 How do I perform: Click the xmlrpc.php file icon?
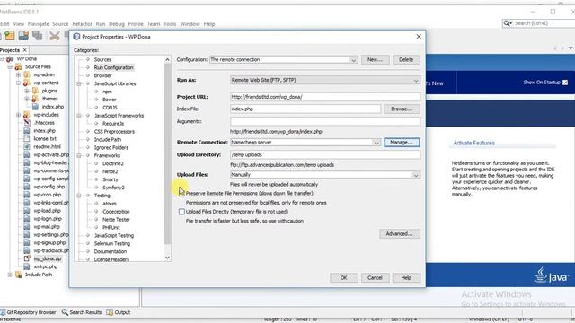coord(27,266)
